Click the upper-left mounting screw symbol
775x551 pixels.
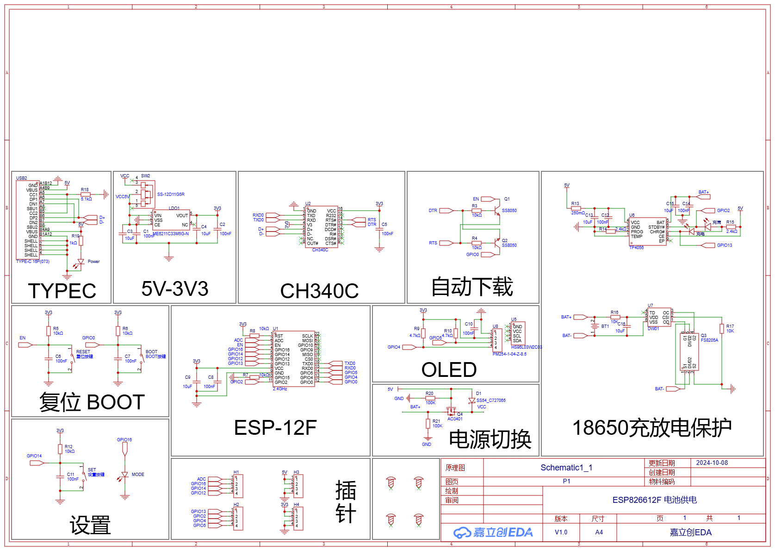point(391,483)
